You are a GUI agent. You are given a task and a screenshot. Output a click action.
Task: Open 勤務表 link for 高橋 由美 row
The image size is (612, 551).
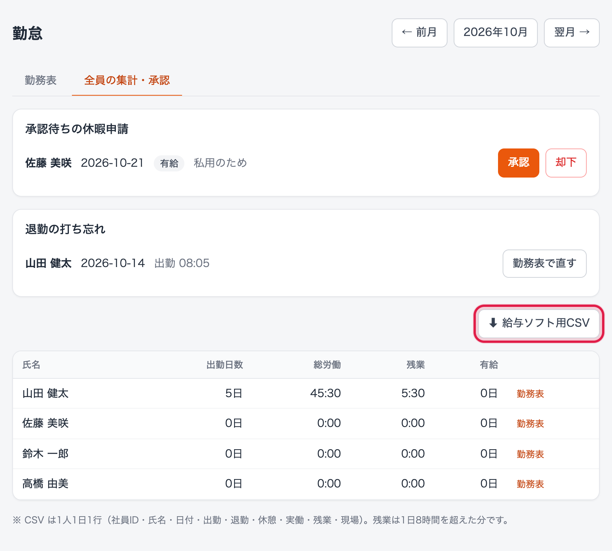coord(531,484)
